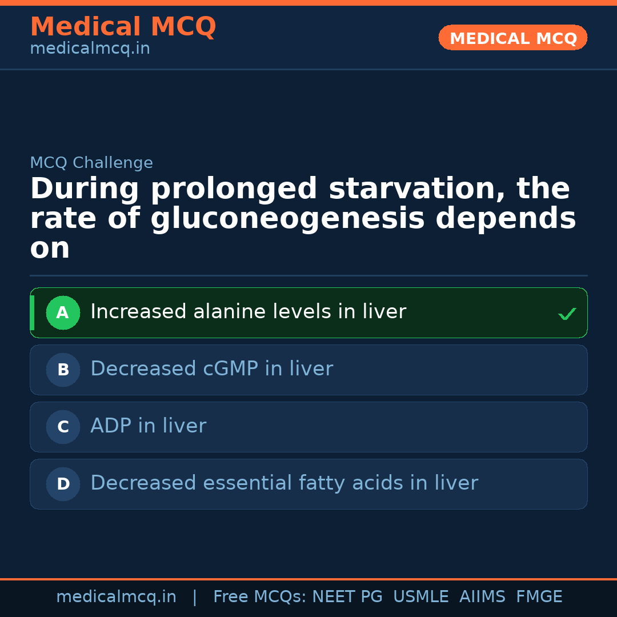
Task: Click the orange MEDICAL MCQ badge
Action: pyautogui.click(x=512, y=38)
